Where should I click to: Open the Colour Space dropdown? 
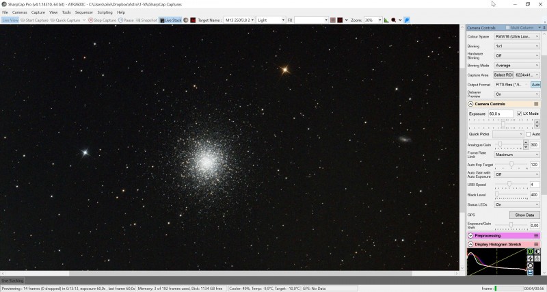pos(517,36)
